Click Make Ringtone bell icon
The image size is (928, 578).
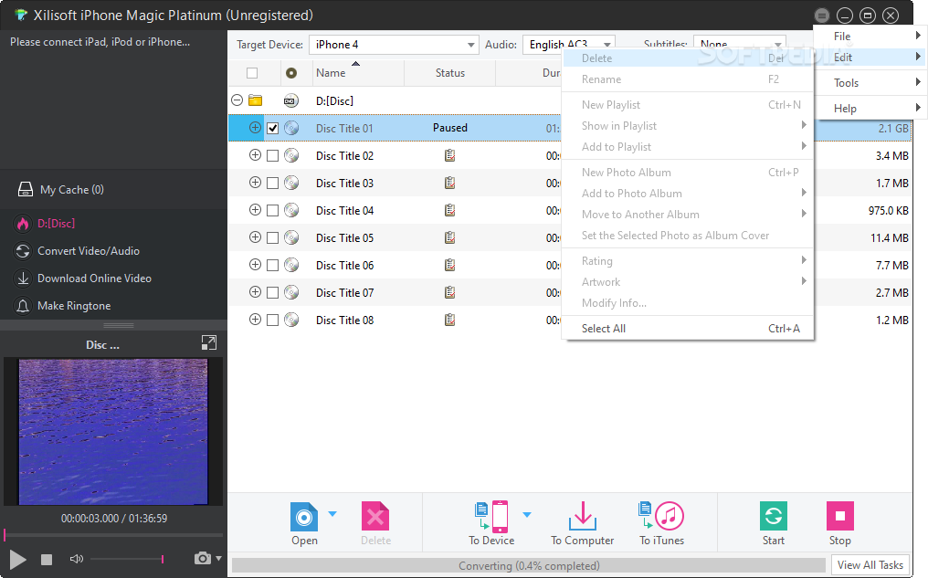pos(23,306)
